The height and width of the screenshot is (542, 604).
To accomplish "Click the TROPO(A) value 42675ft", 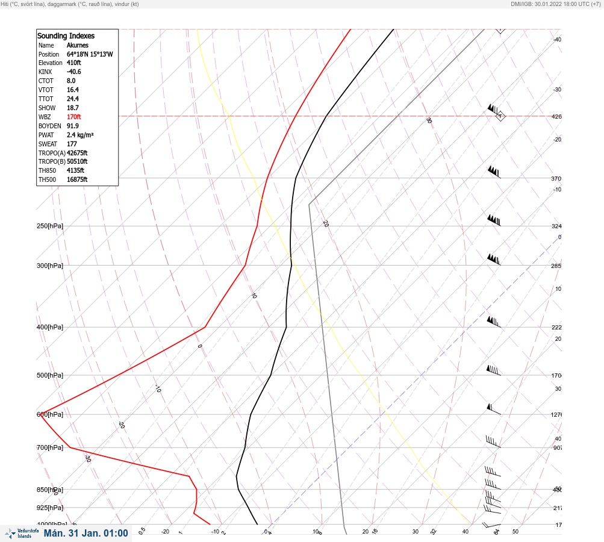I will [77, 153].
